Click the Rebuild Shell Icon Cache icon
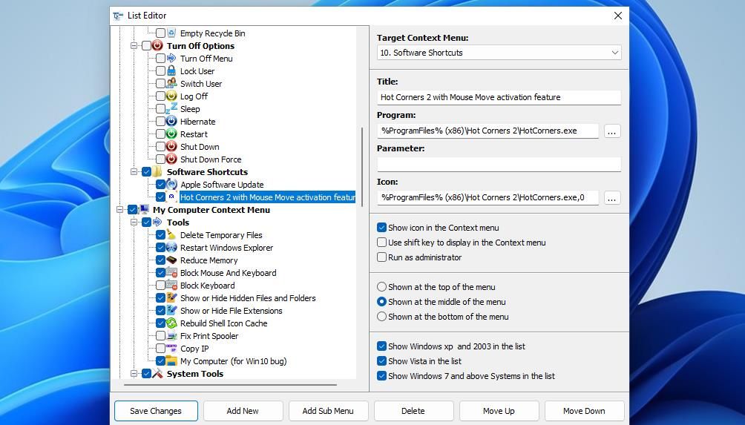The width and height of the screenshot is (745, 425). point(171,323)
